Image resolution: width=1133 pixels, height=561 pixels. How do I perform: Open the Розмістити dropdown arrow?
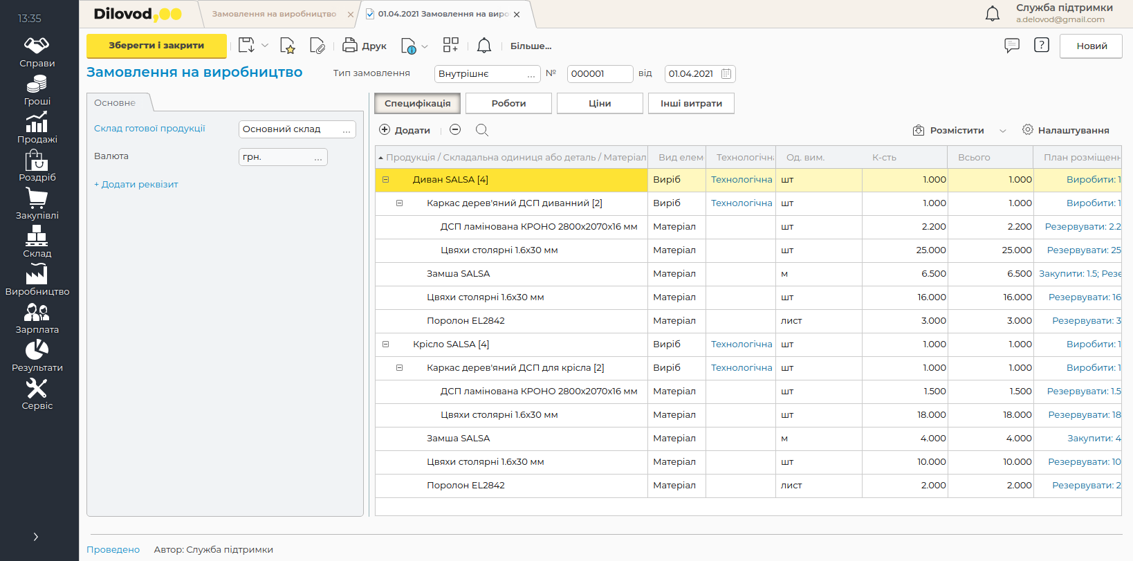point(1003,131)
